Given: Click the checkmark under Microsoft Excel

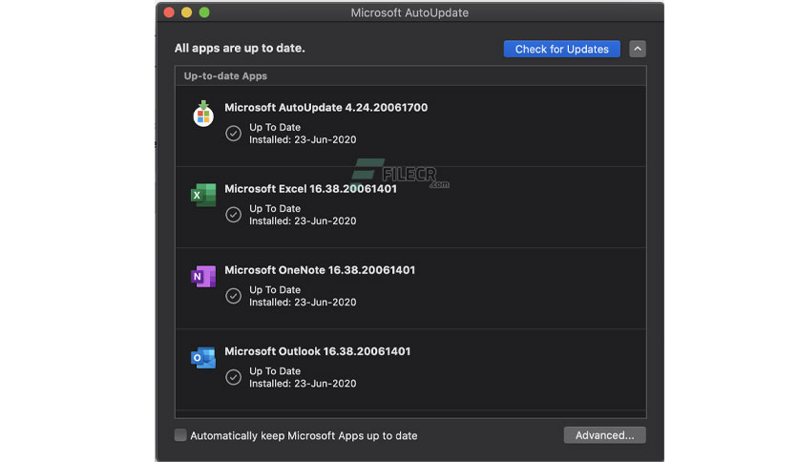Looking at the screenshot, I should pos(233,215).
